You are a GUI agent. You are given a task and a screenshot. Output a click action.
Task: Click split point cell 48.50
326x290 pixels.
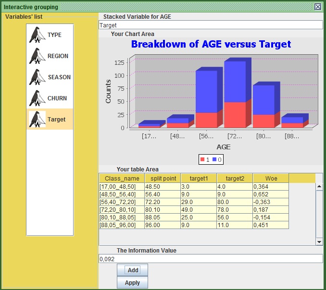point(163,187)
